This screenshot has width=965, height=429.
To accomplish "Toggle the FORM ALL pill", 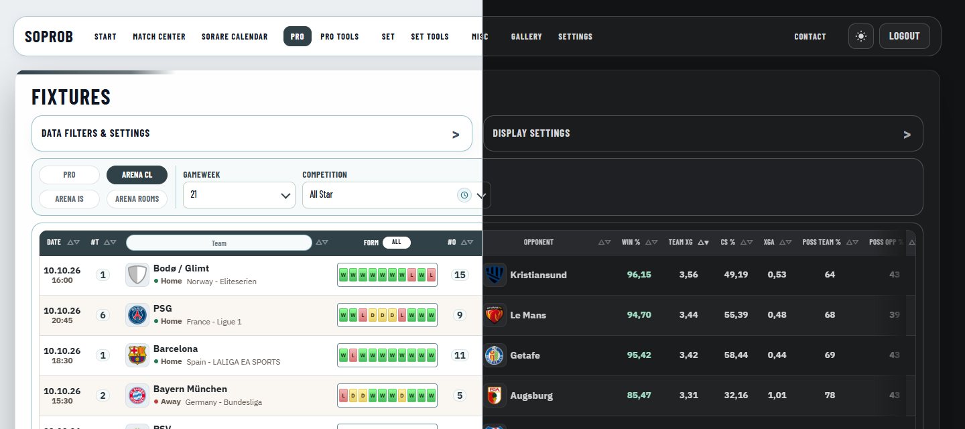I will pos(397,243).
